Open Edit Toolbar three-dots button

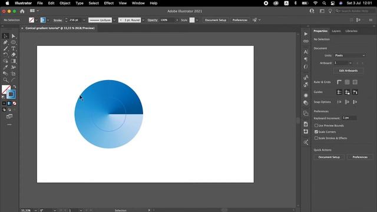9,124
